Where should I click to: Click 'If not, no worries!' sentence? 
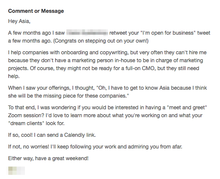point(29,147)
